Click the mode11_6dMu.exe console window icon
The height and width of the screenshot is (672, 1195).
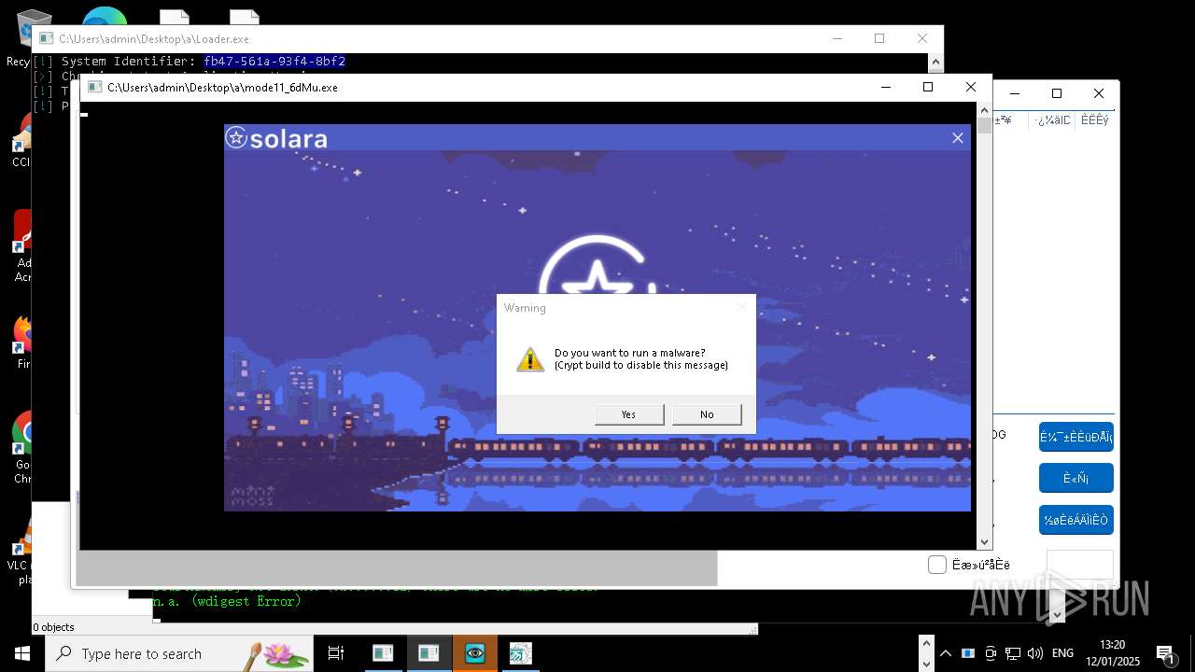(94, 87)
